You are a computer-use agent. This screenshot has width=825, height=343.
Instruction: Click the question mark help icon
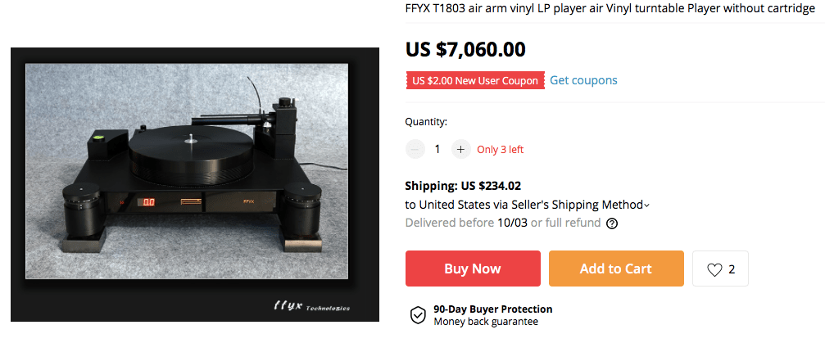pyautogui.click(x=611, y=223)
